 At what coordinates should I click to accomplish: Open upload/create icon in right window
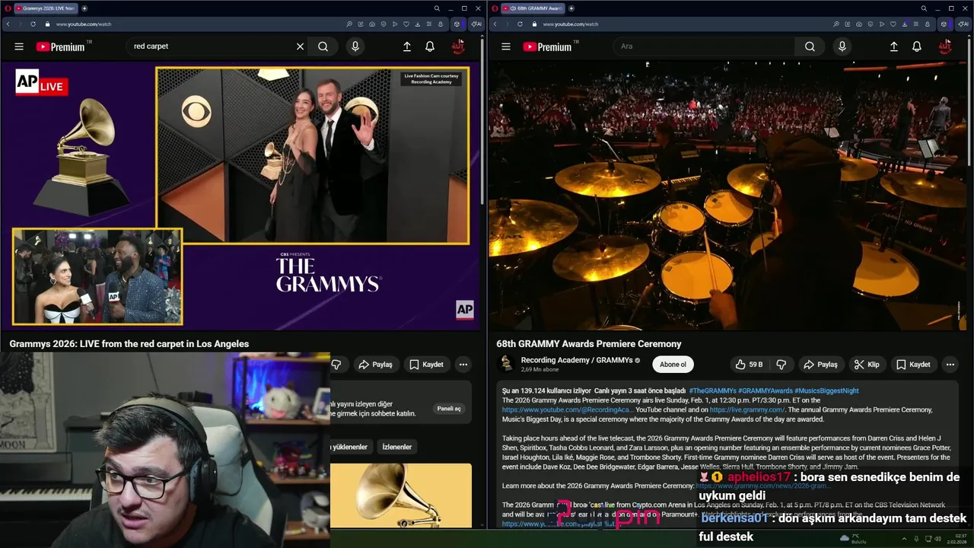click(894, 46)
